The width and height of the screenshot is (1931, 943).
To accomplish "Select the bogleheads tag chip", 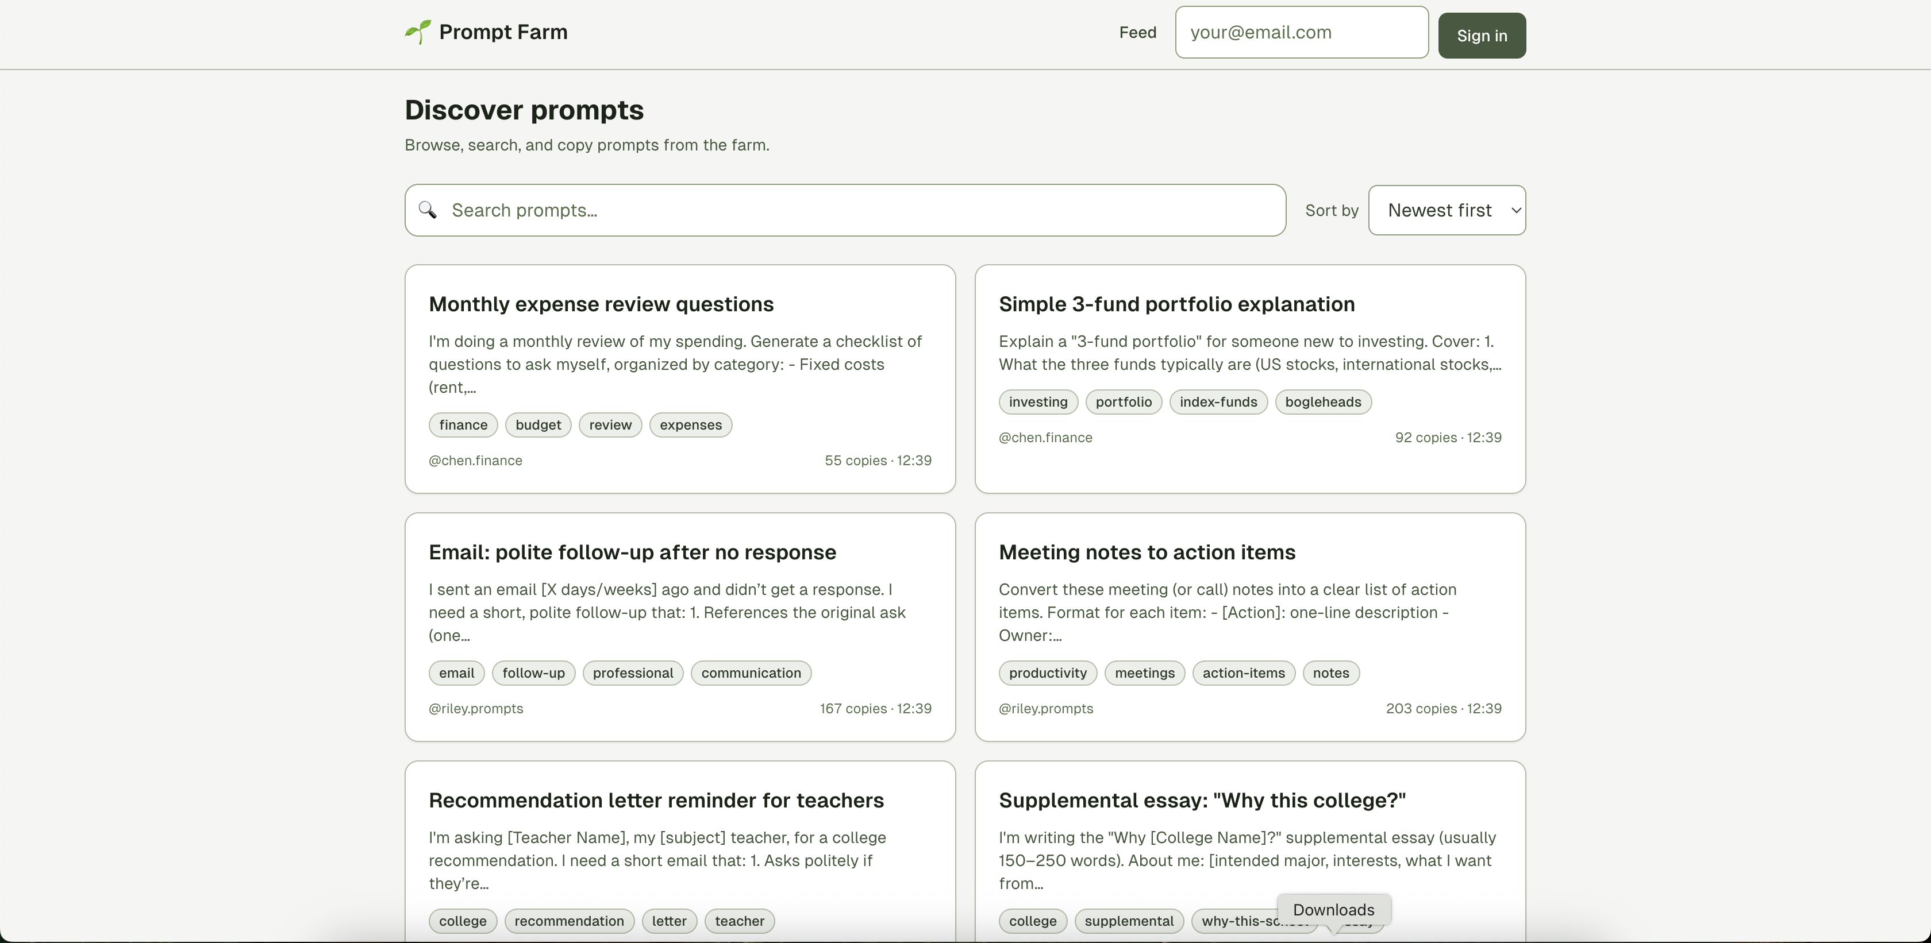I will coord(1322,402).
